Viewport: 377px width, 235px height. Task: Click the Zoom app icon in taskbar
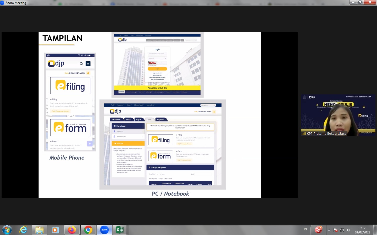pyautogui.click(x=104, y=230)
